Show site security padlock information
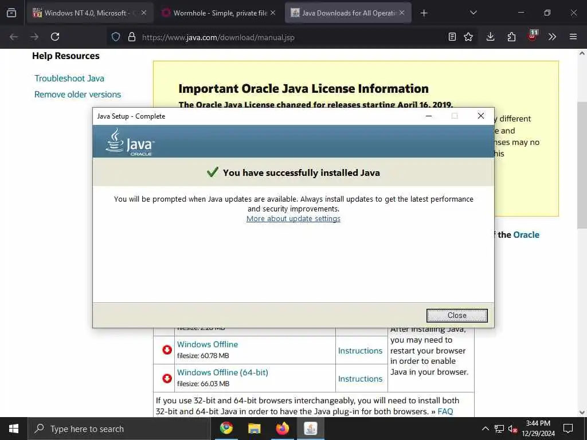The width and height of the screenshot is (587, 440). pos(131,37)
